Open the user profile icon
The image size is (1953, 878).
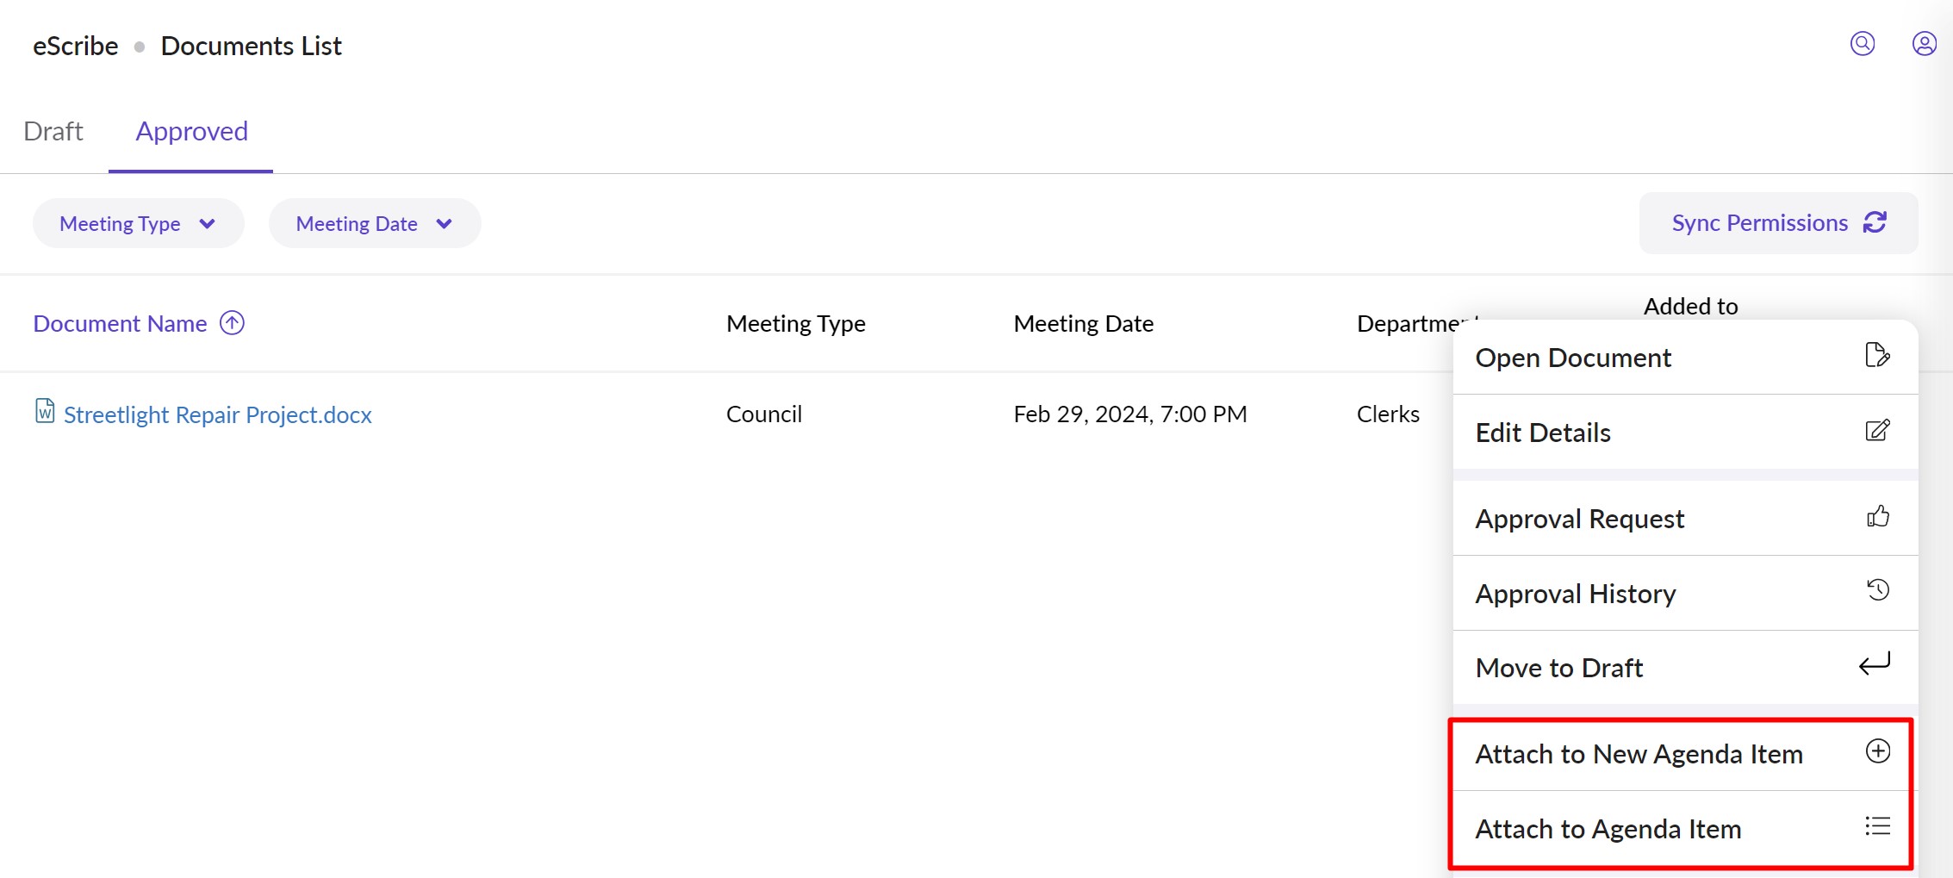(1924, 44)
